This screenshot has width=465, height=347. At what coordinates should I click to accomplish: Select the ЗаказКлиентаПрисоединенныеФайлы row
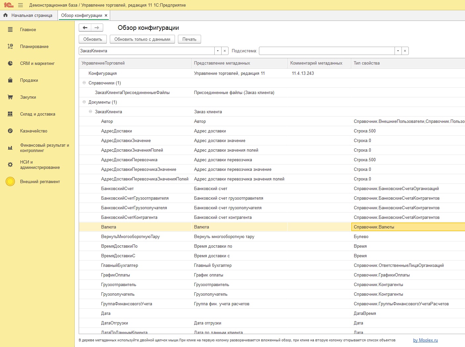click(x=272, y=92)
